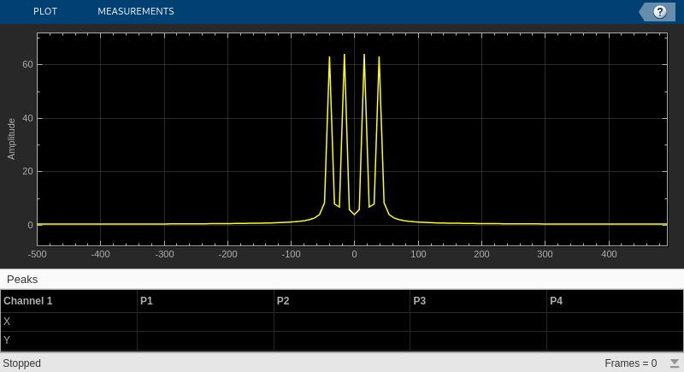
Task: Click the 200 x-axis tick label
Action: coord(481,254)
